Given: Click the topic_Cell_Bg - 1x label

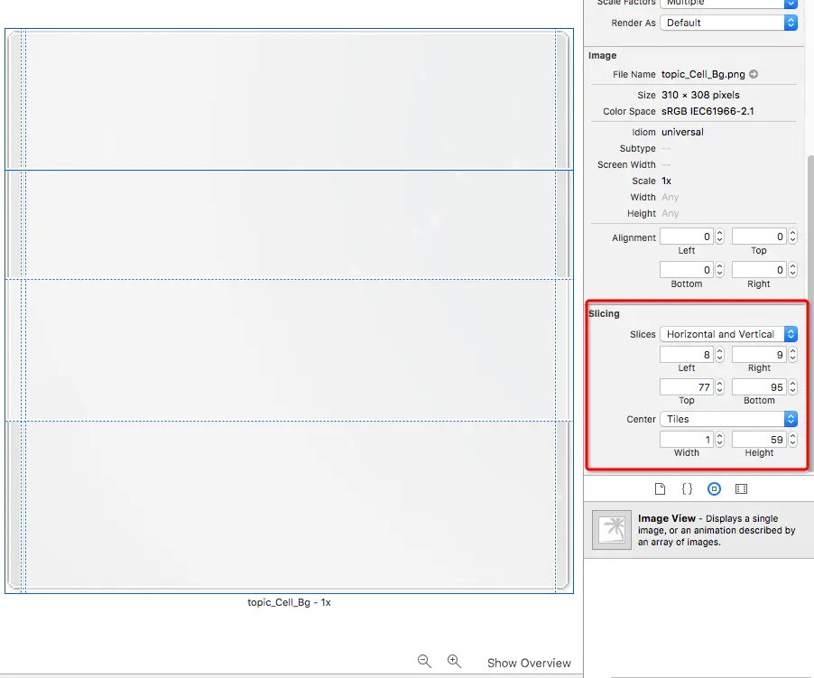Looking at the screenshot, I should (x=289, y=603).
